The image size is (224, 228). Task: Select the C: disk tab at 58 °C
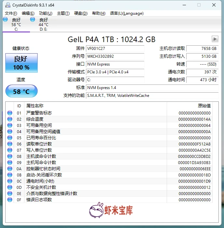coord(16,24)
